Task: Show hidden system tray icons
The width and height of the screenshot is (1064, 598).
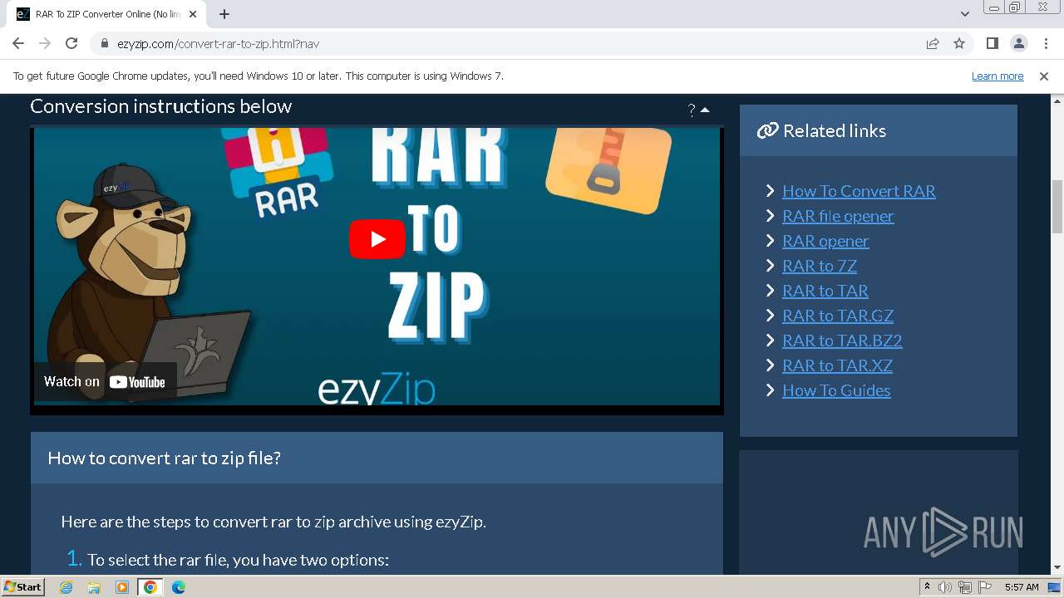Action: click(927, 587)
